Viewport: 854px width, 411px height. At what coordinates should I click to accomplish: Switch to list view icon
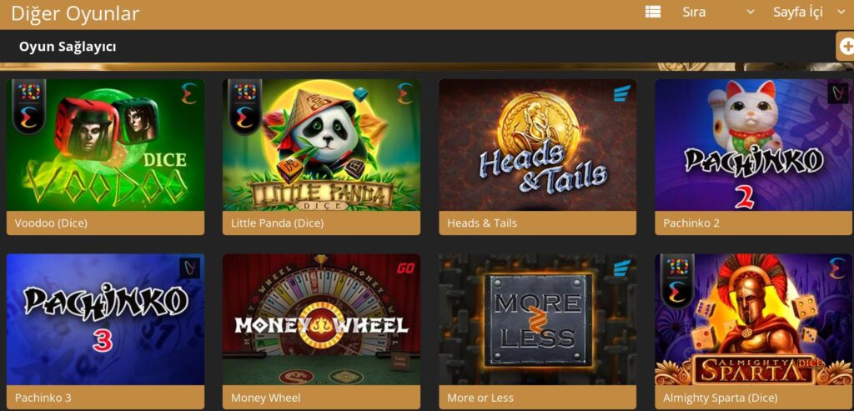(652, 12)
